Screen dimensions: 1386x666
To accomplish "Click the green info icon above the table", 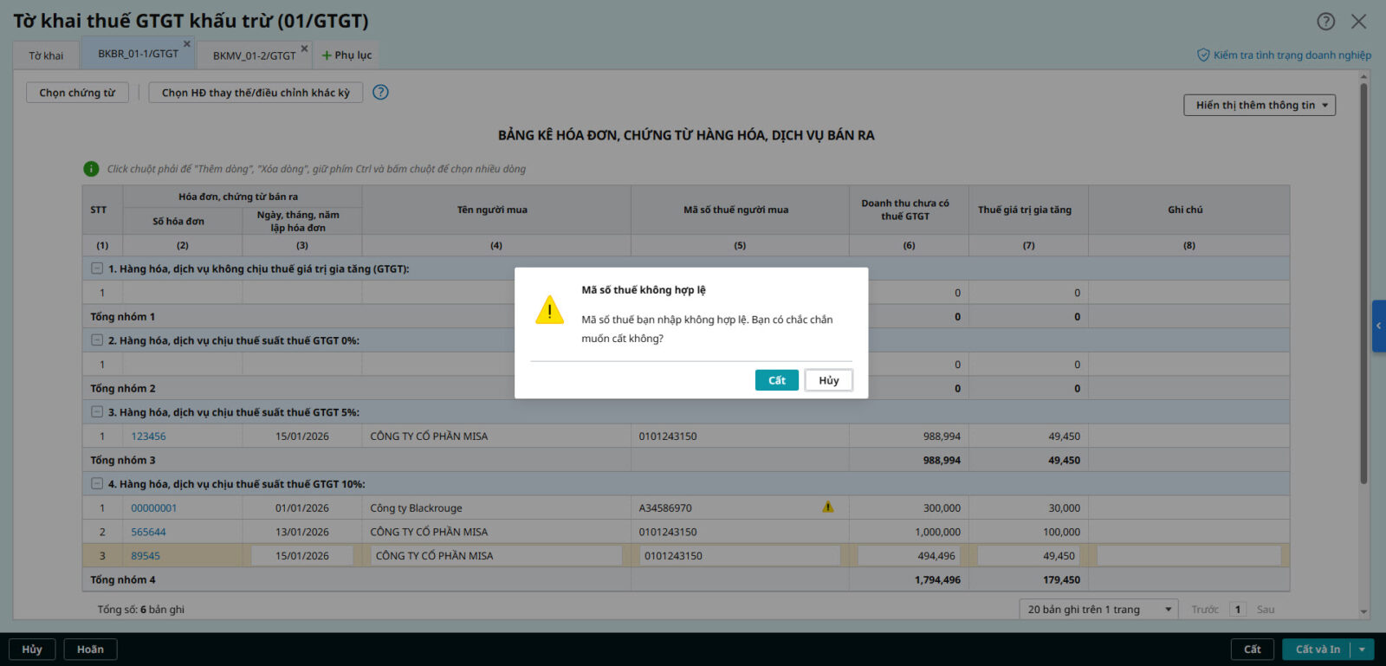I will pyautogui.click(x=91, y=169).
